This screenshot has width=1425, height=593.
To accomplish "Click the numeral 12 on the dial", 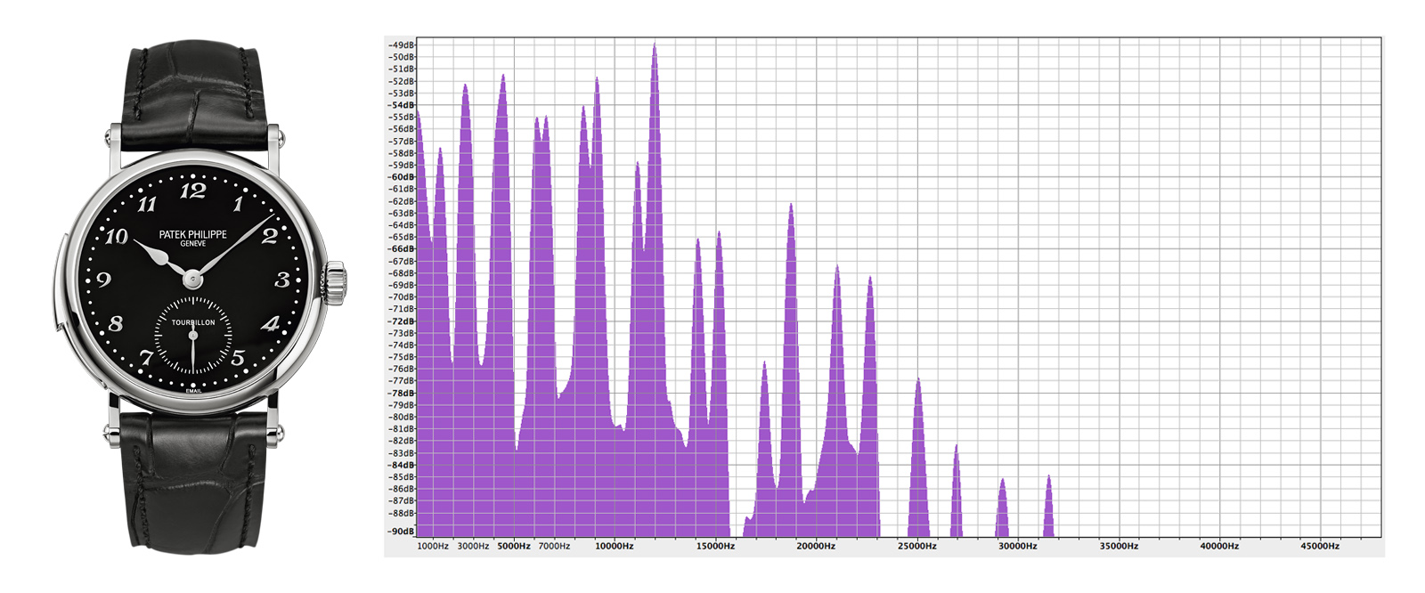I will point(192,191).
